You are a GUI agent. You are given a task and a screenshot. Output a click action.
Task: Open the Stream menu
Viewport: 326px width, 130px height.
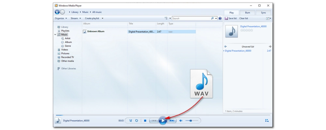tap(76, 18)
